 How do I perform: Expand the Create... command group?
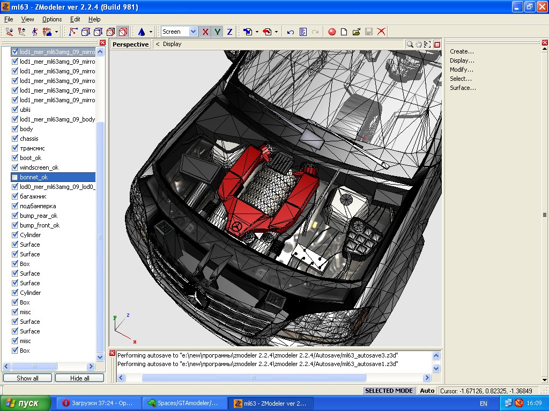click(x=462, y=51)
